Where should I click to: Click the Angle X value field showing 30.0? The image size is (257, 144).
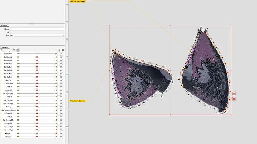pyautogui.click(x=61, y=133)
